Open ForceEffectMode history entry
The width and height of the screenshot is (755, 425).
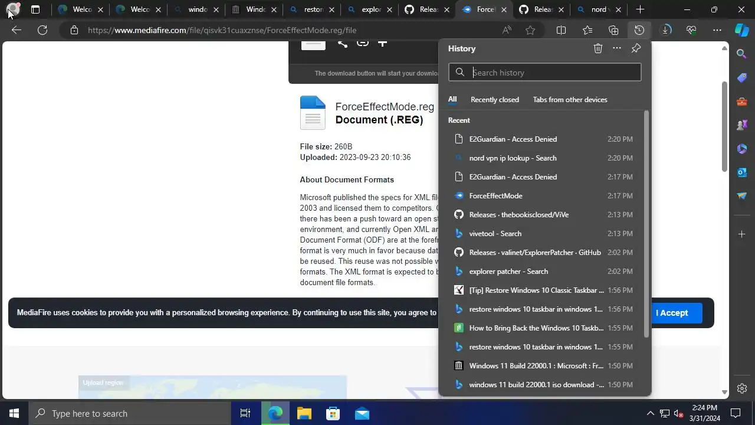[543, 196]
